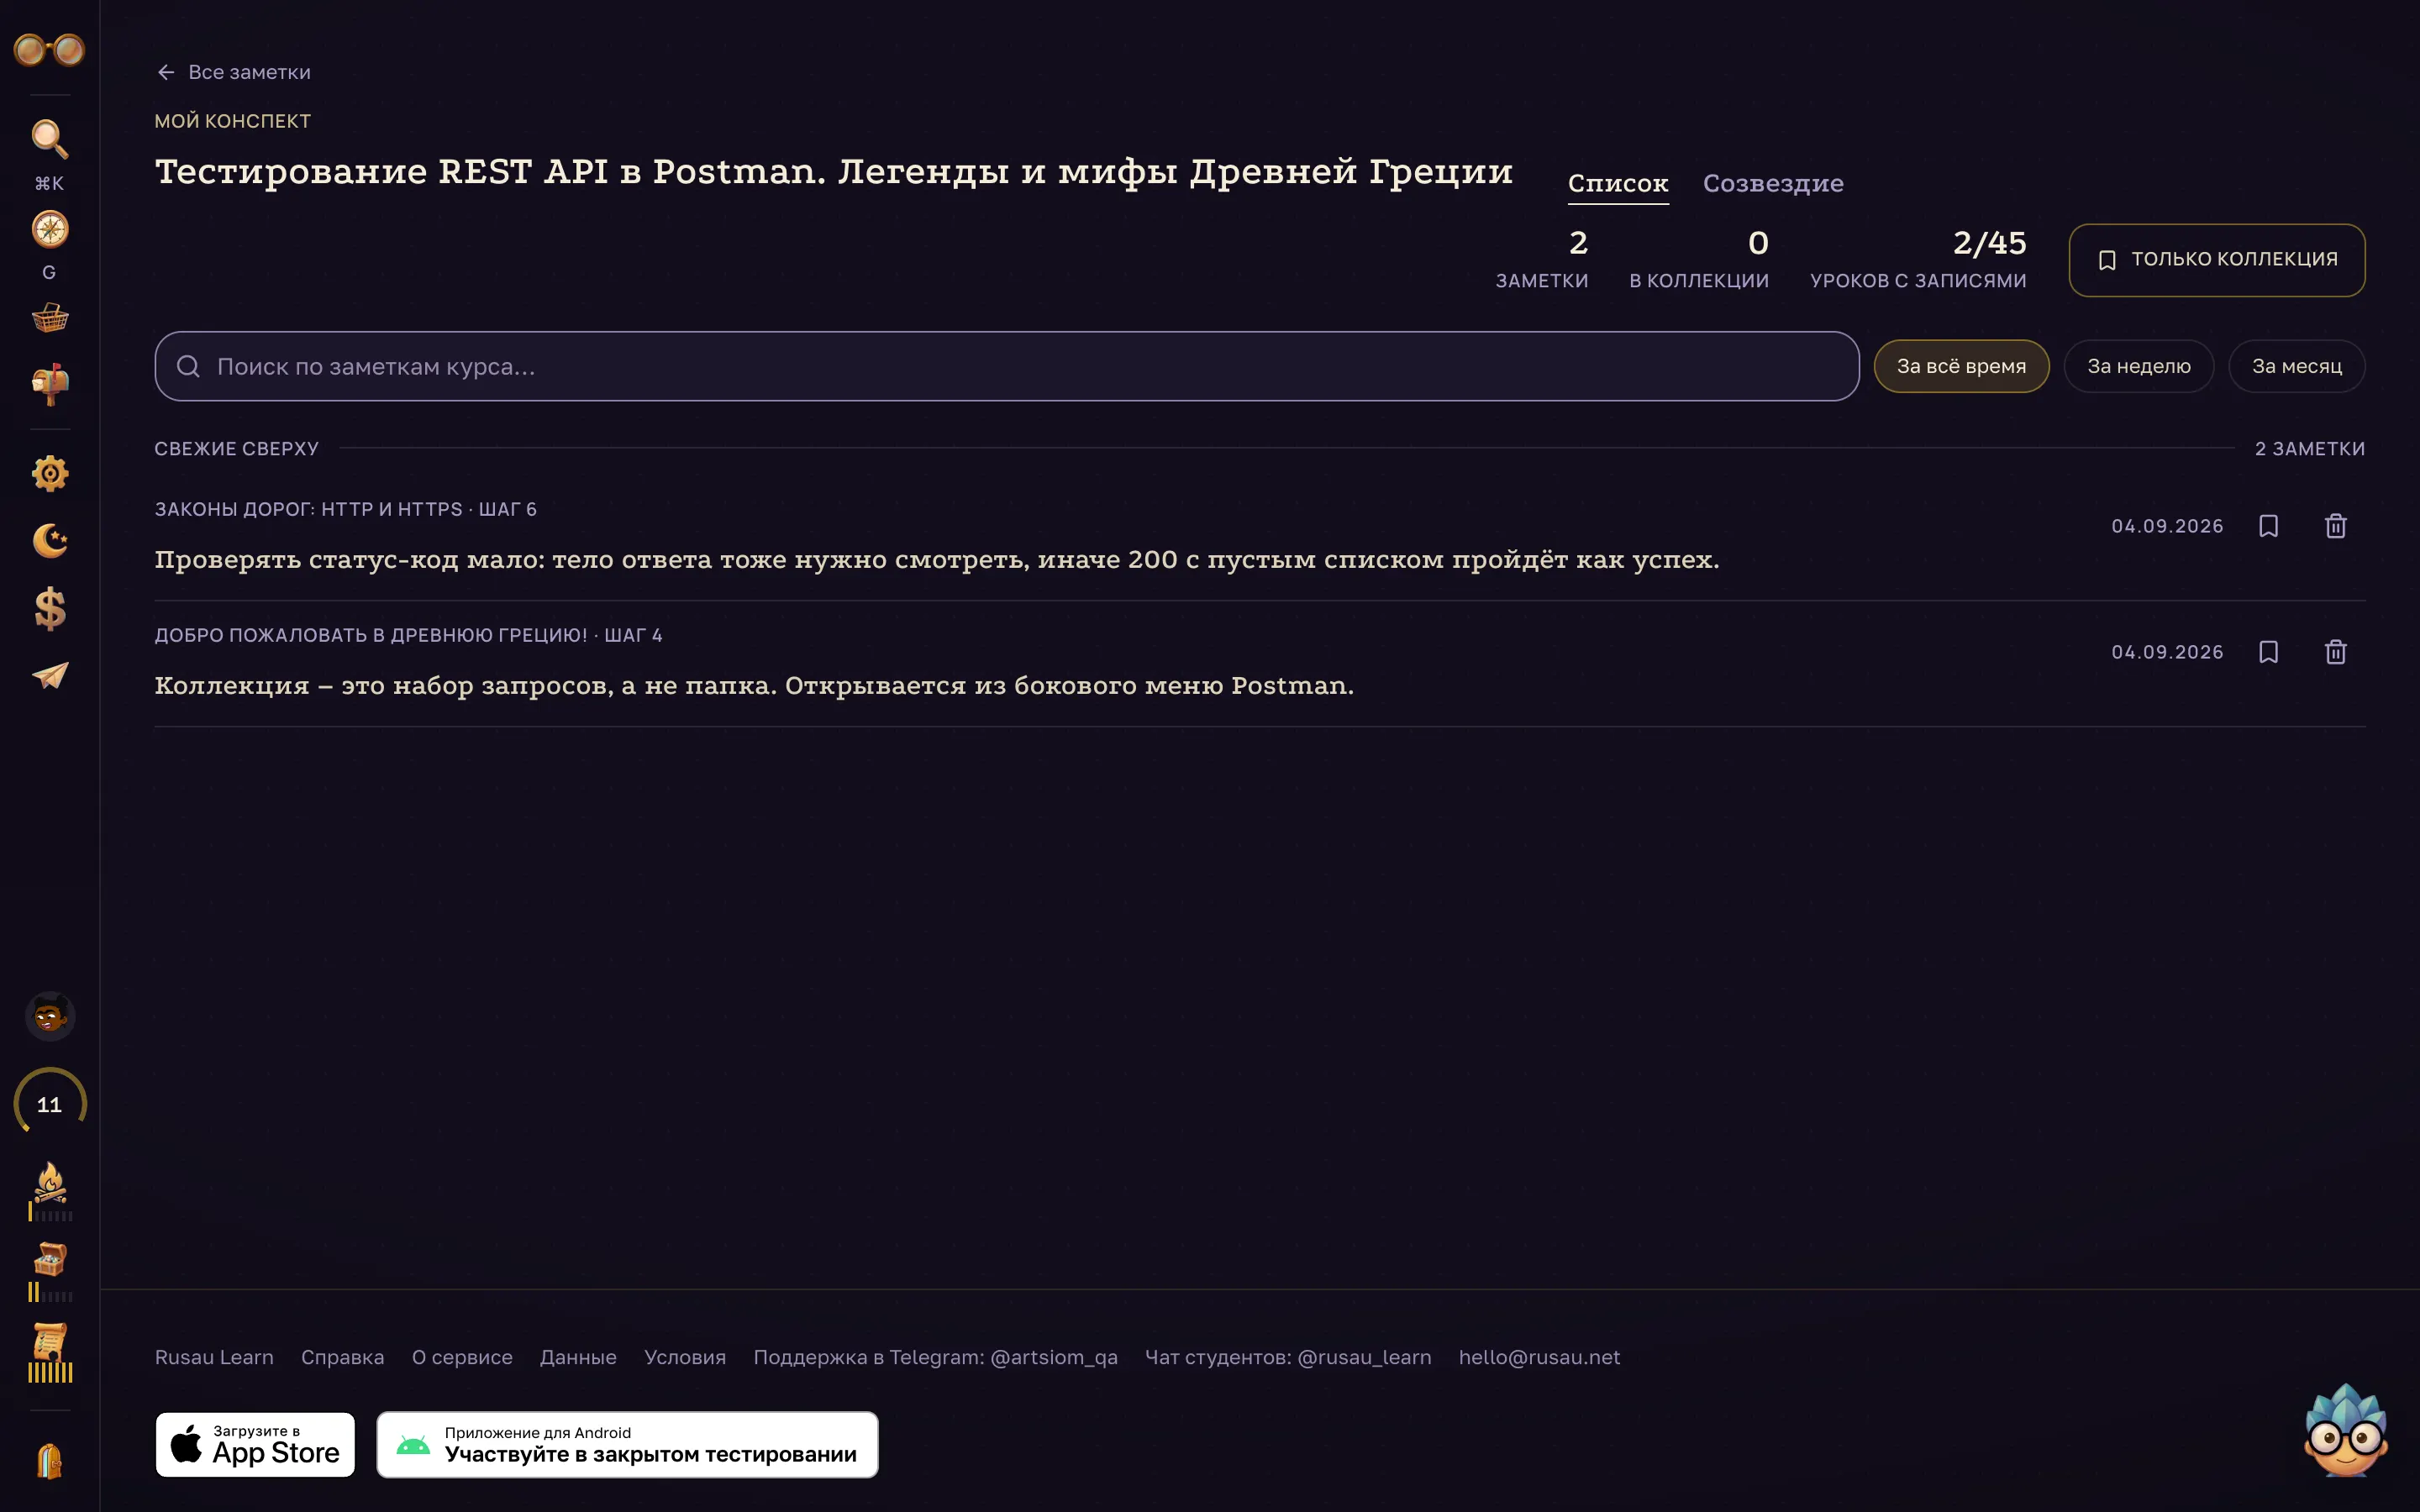Open the basket icon in sidebar
The height and width of the screenshot is (1512, 2420).
click(x=49, y=318)
